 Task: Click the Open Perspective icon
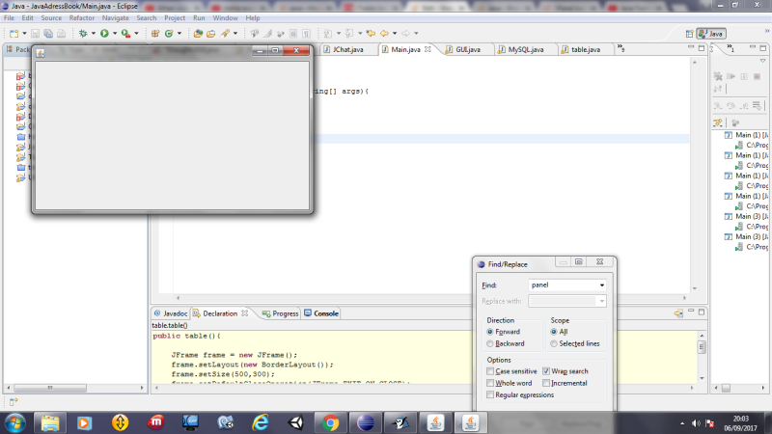click(689, 34)
